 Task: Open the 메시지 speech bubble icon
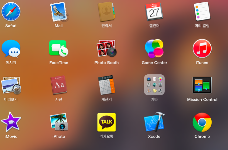[x=11, y=49]
